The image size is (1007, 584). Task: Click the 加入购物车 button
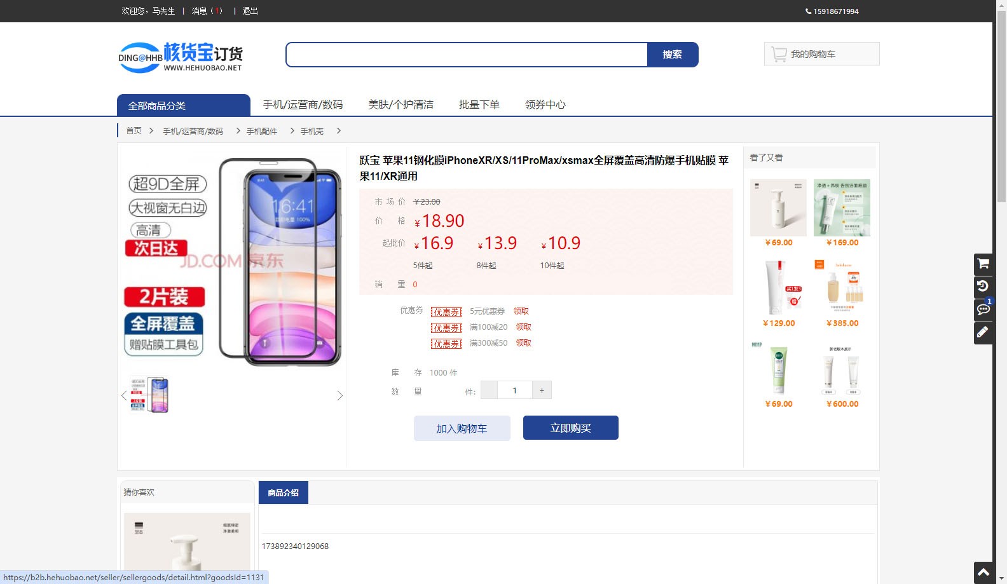click(462, 428)
